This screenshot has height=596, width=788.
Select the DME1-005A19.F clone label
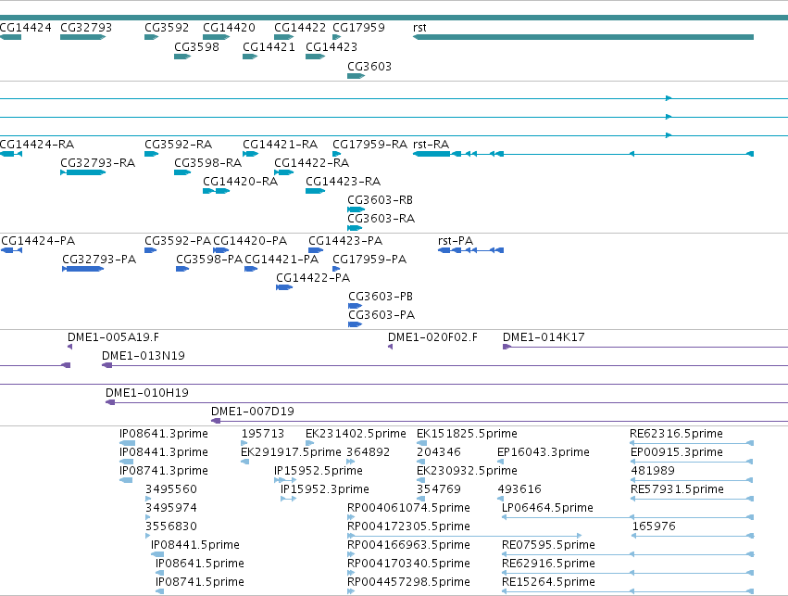pyautogui.click(x=114, y=337)
